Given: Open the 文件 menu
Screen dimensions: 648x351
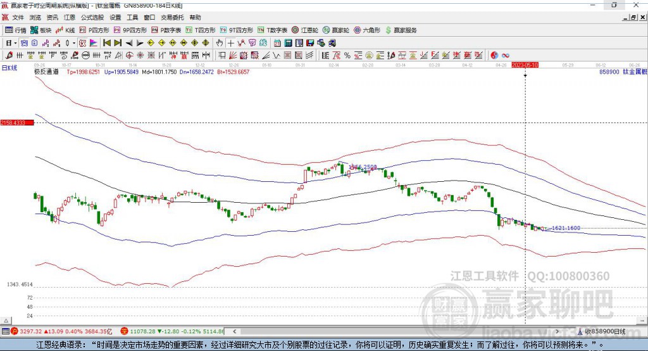Looking at the screenshot, I should click(x=18, y=17).
